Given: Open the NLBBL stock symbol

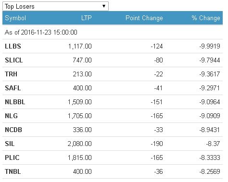Looking at the screenshot, I should point(15,102).
